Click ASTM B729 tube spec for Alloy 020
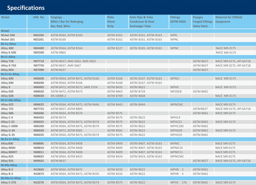 coord(137,91)
